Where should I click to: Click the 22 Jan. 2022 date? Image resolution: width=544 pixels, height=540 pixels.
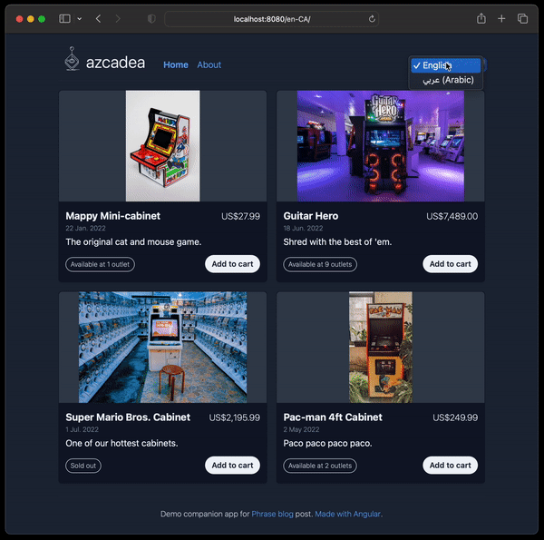[x=85, y=228]
